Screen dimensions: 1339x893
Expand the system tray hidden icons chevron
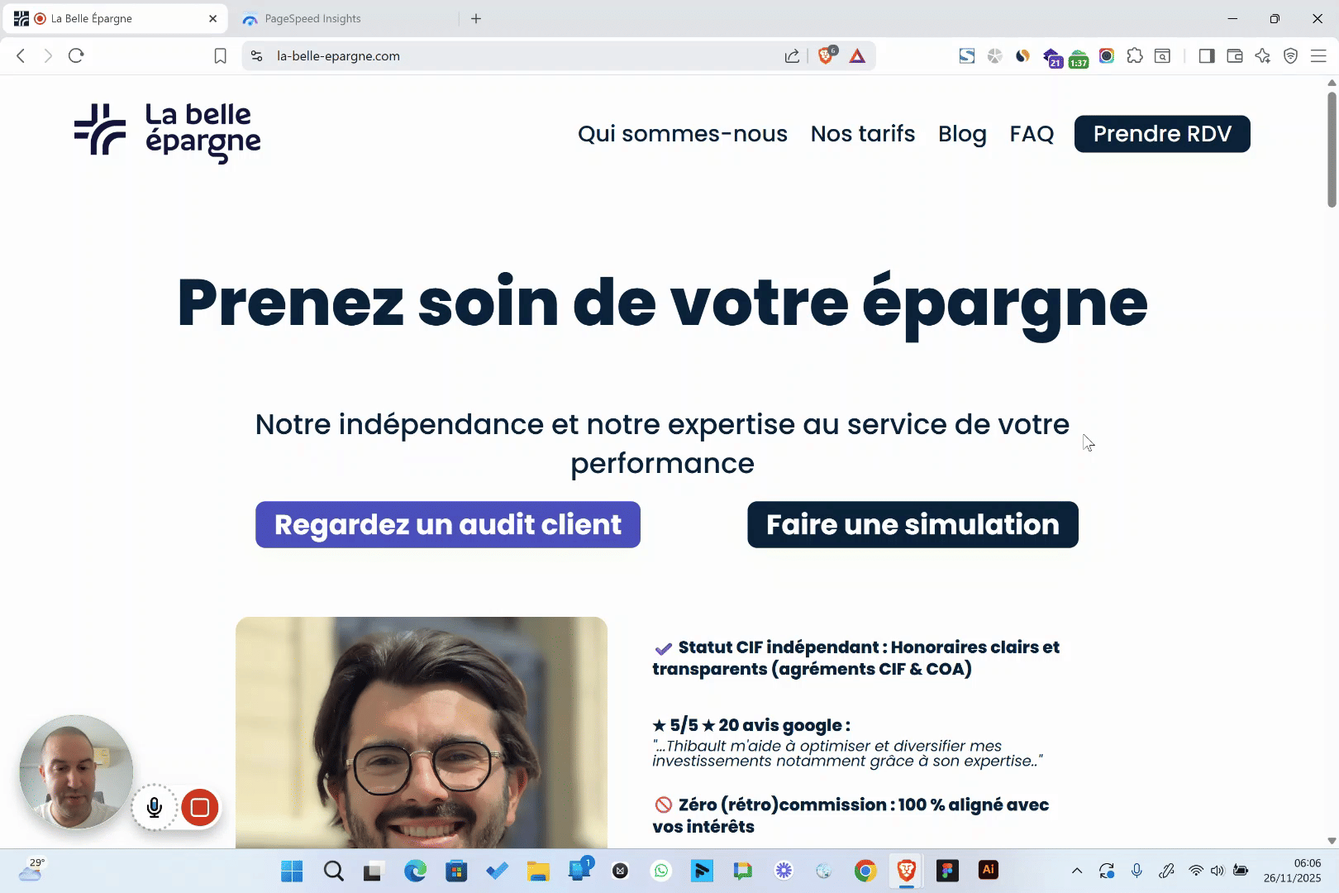(x=1076, y=871)
